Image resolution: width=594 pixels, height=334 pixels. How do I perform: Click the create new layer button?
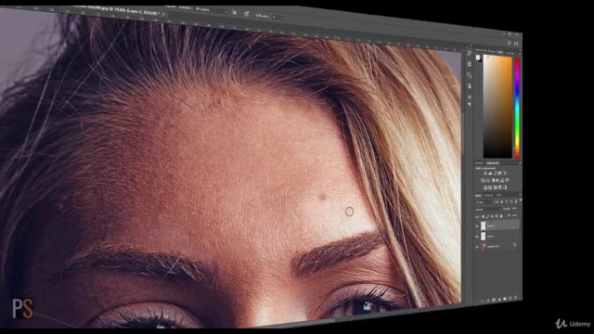[x=510, y=298]
